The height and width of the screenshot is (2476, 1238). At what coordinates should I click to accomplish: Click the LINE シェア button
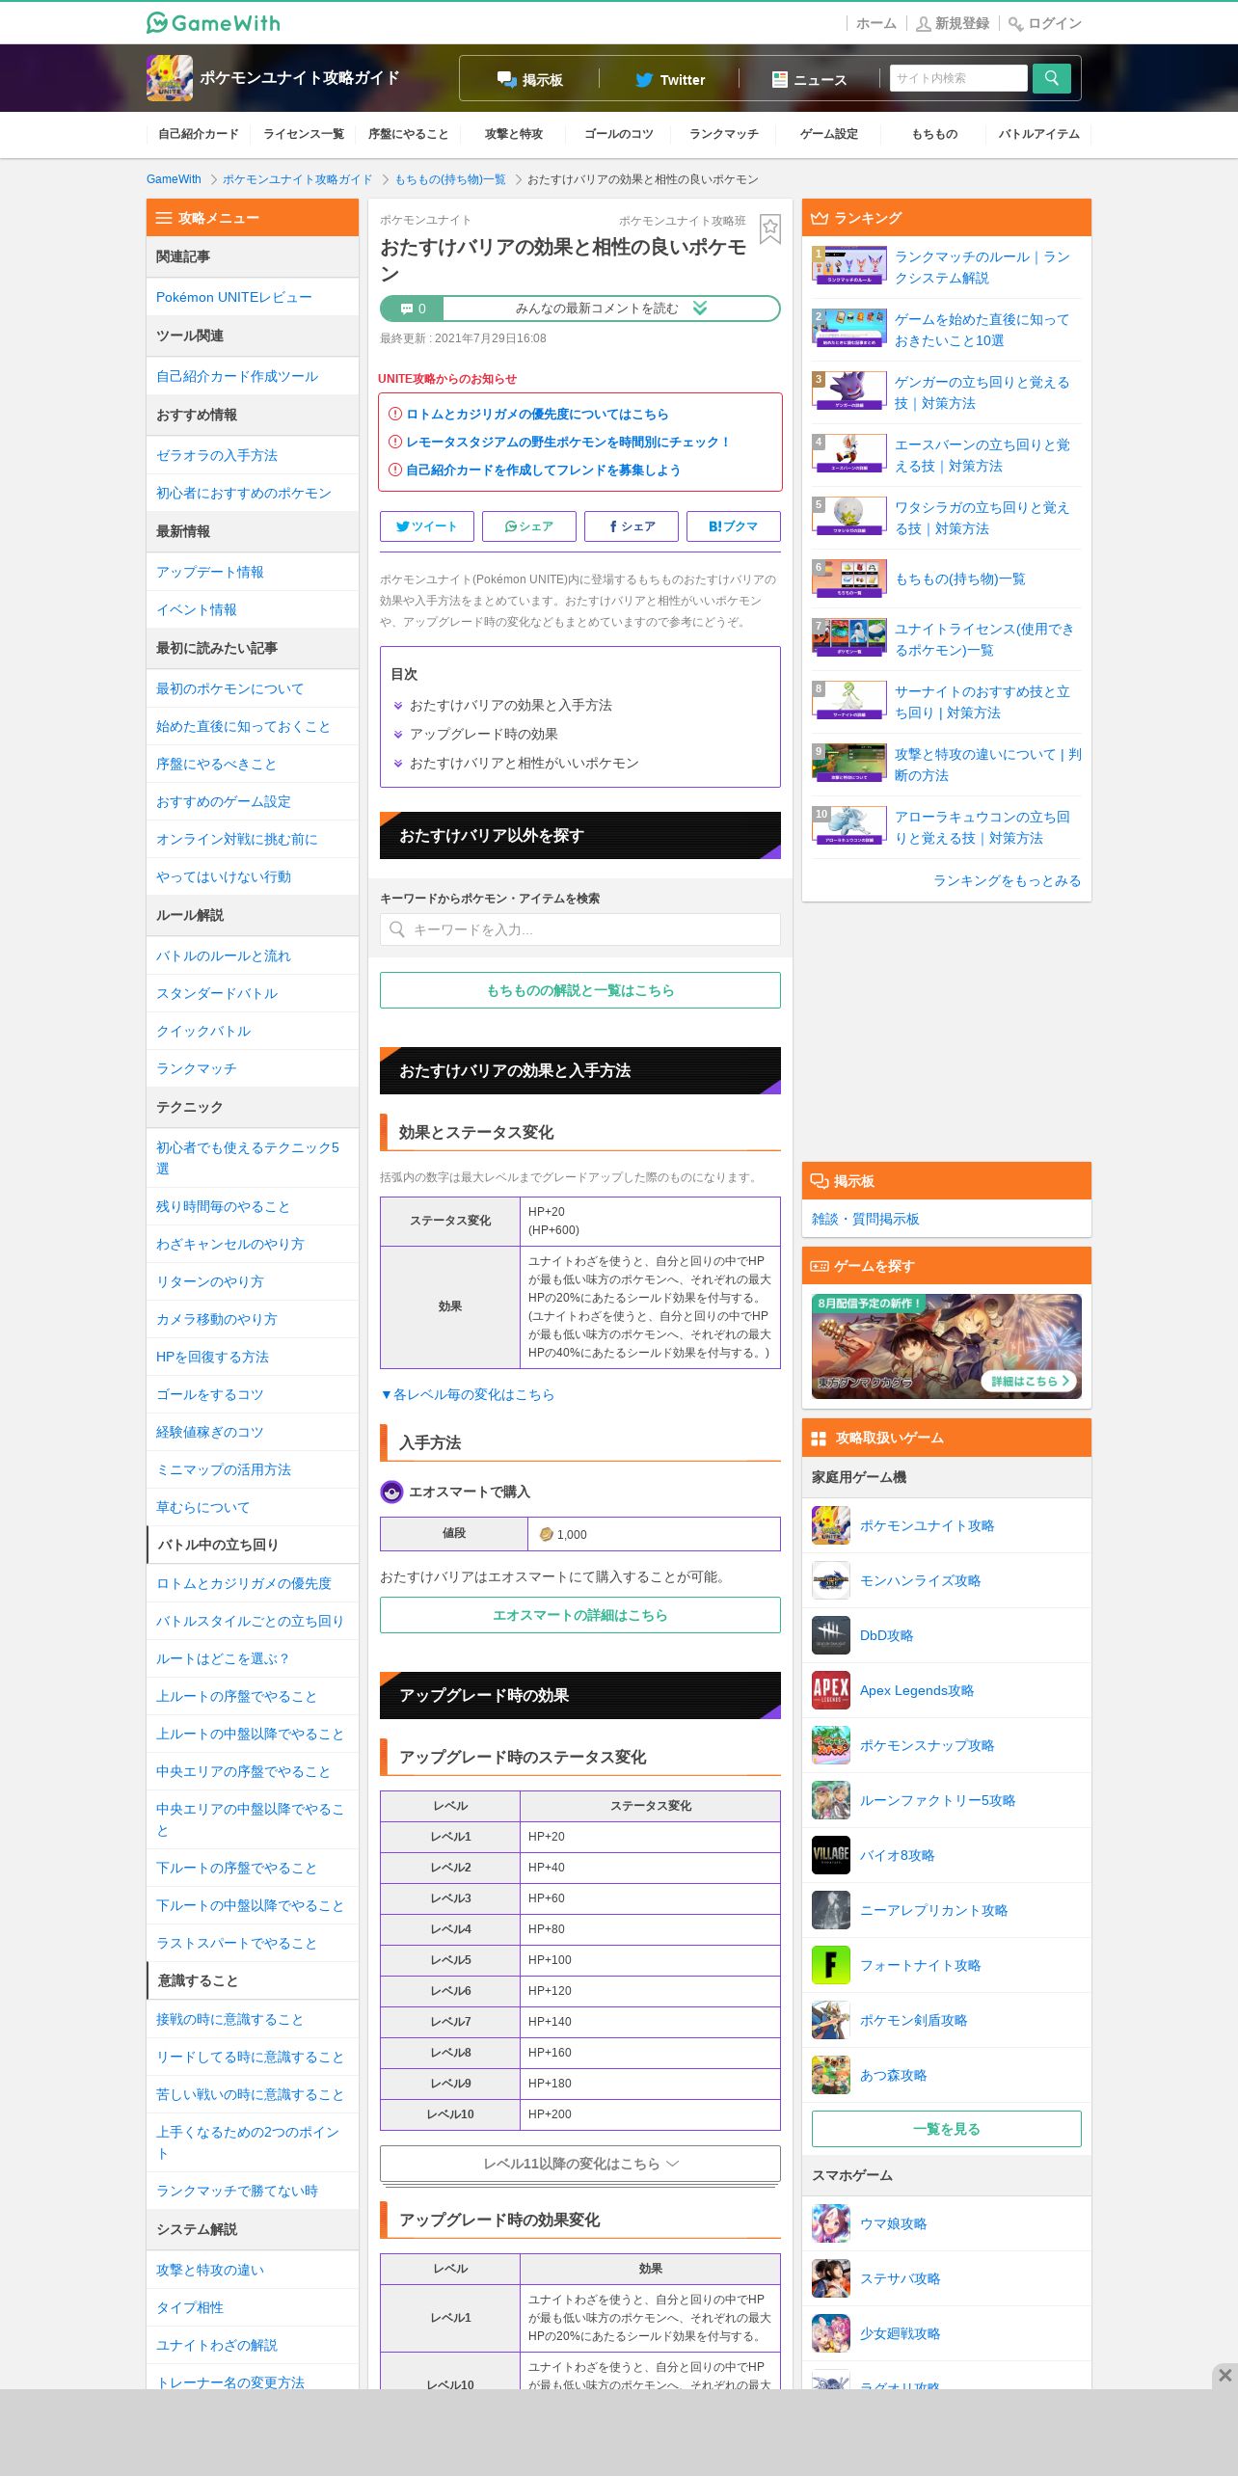(x=529, y=526)
